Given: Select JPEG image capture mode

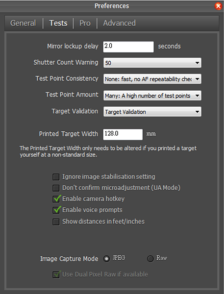Looking at the screenshot, I should pos(106,259).
